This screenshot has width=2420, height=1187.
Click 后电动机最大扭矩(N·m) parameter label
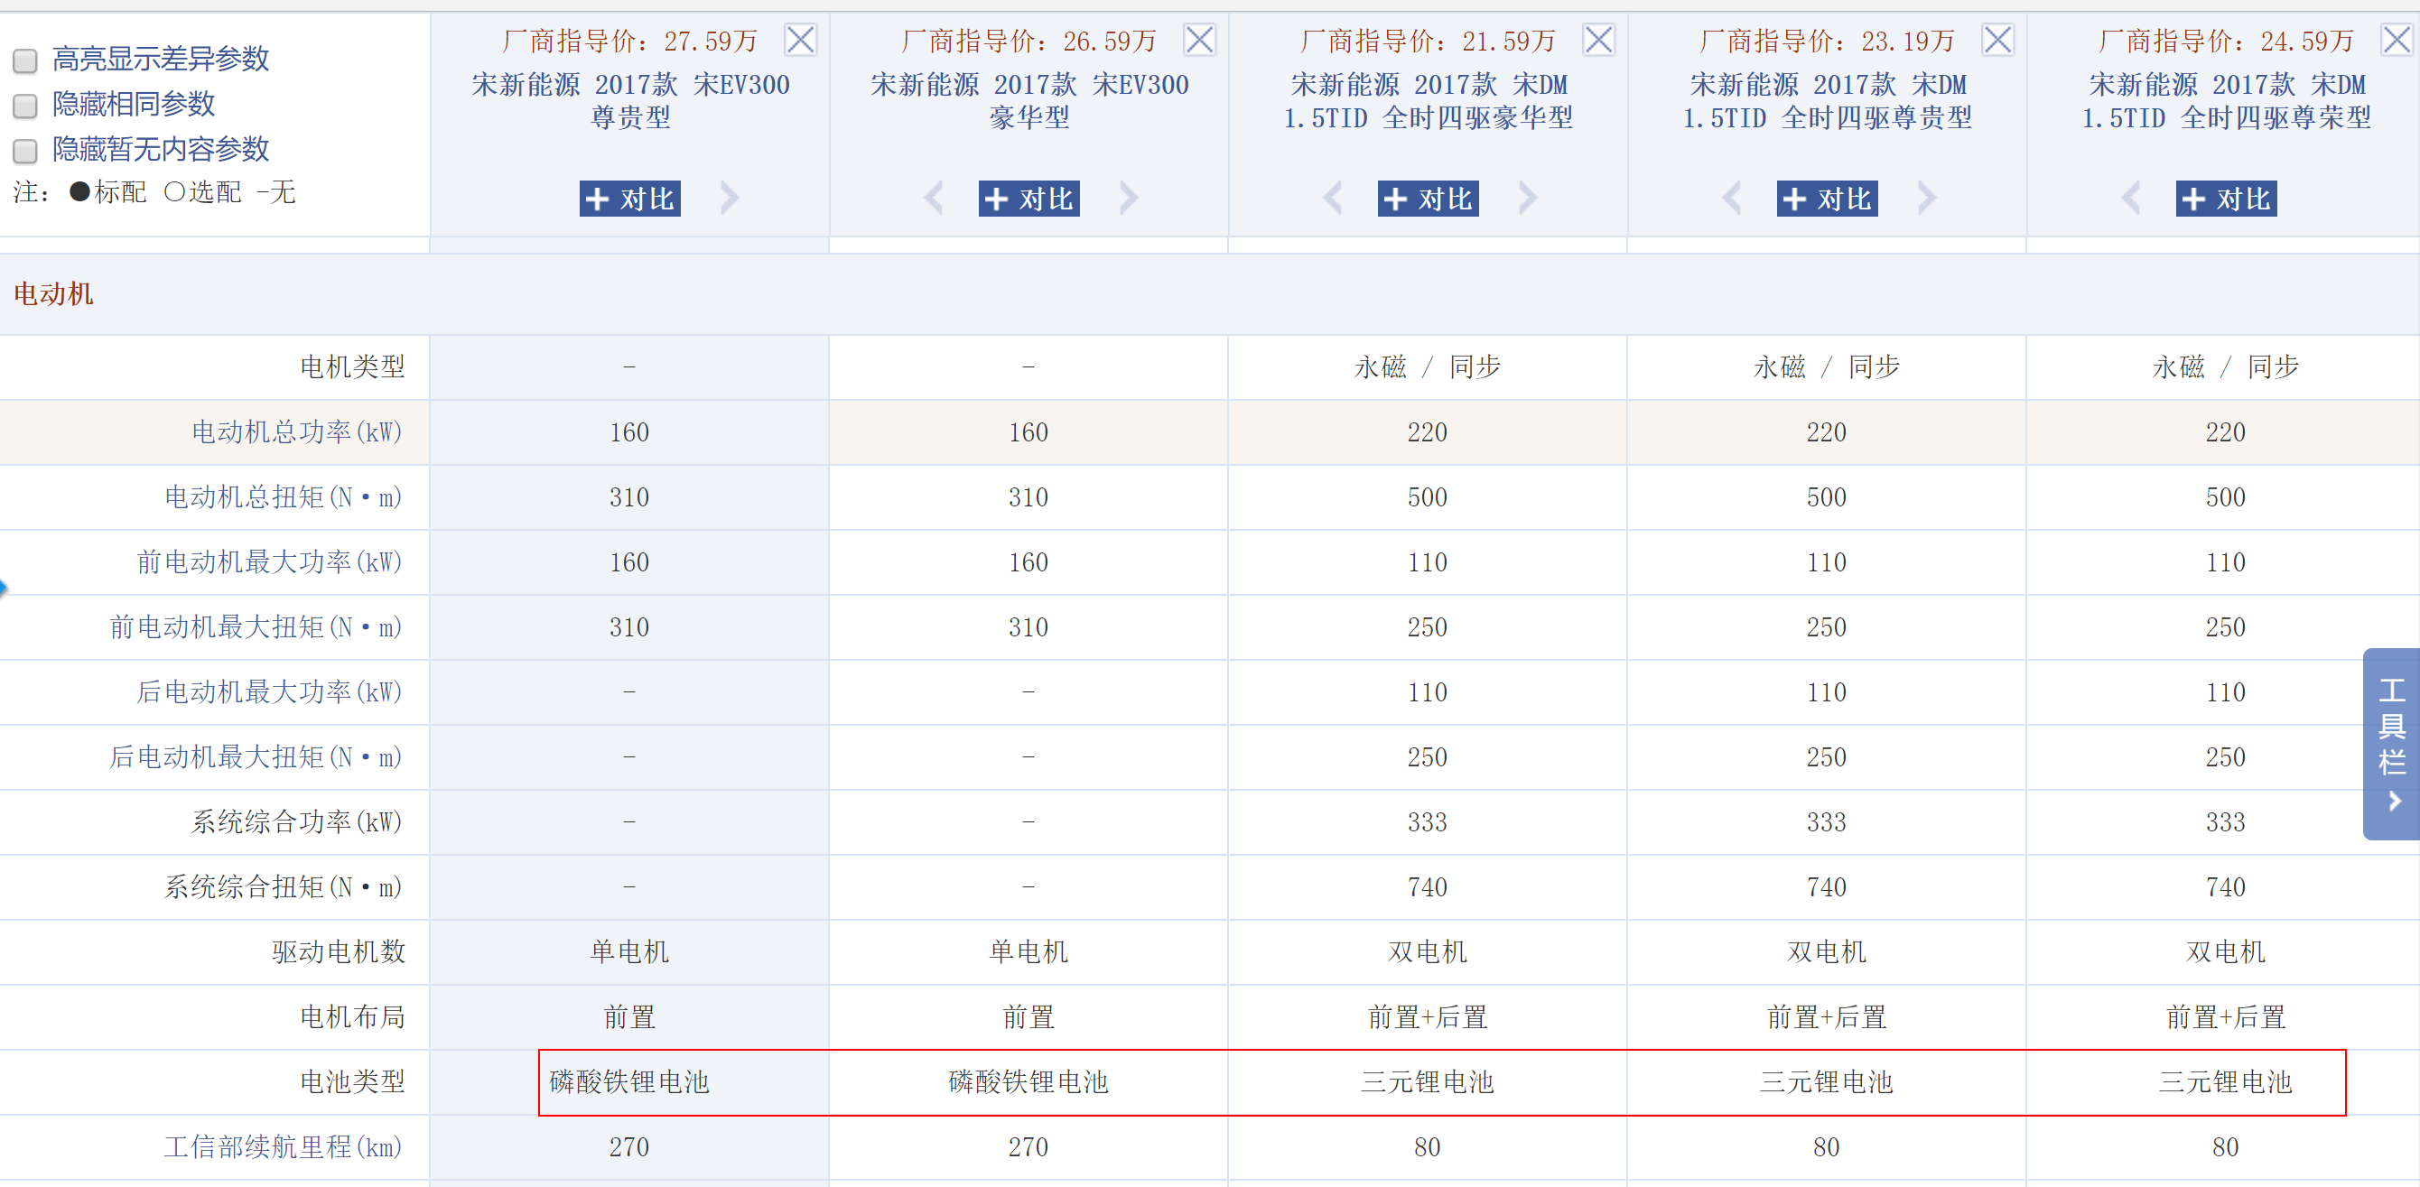[x=256, y=757]
